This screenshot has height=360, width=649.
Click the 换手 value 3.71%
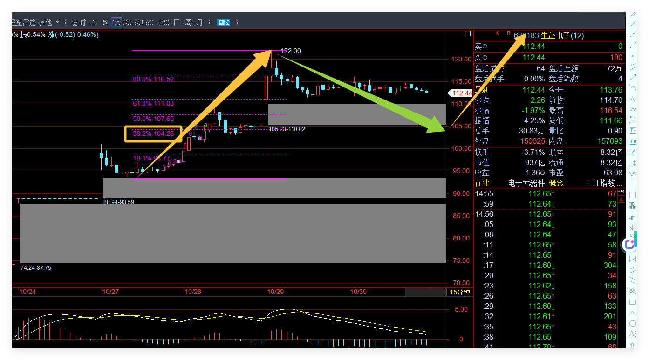(534, 152)
